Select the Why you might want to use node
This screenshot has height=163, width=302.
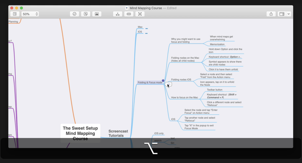click(186, 41)
